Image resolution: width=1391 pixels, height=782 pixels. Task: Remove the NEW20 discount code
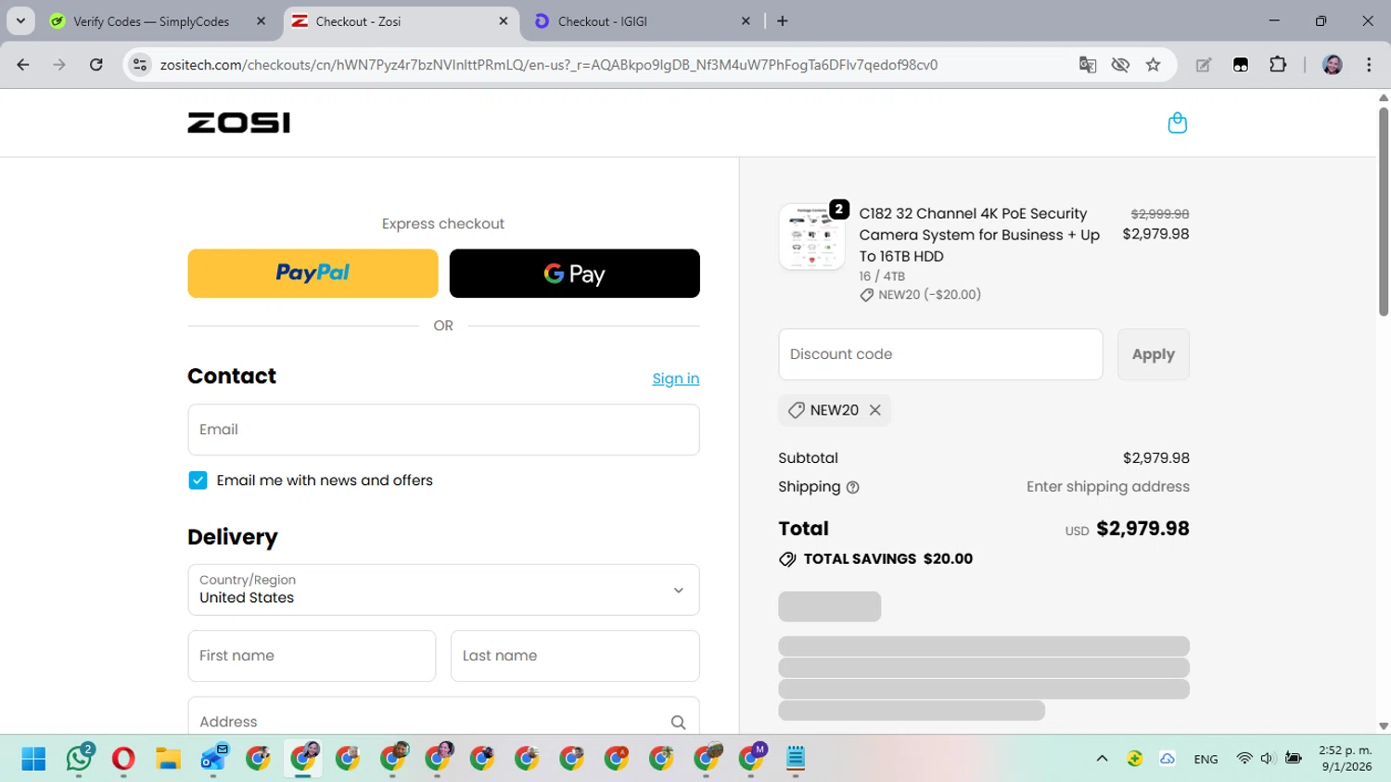[x=874, y=410]
